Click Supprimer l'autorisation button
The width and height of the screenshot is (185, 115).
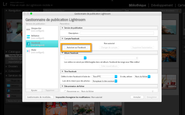click(x=142, y=47)
